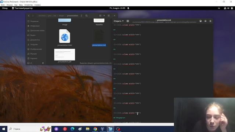The width and height of the screenshot is (235, 132).
Task: Open the VirtualBox 'Машина' menu
Action: point(10,5)
